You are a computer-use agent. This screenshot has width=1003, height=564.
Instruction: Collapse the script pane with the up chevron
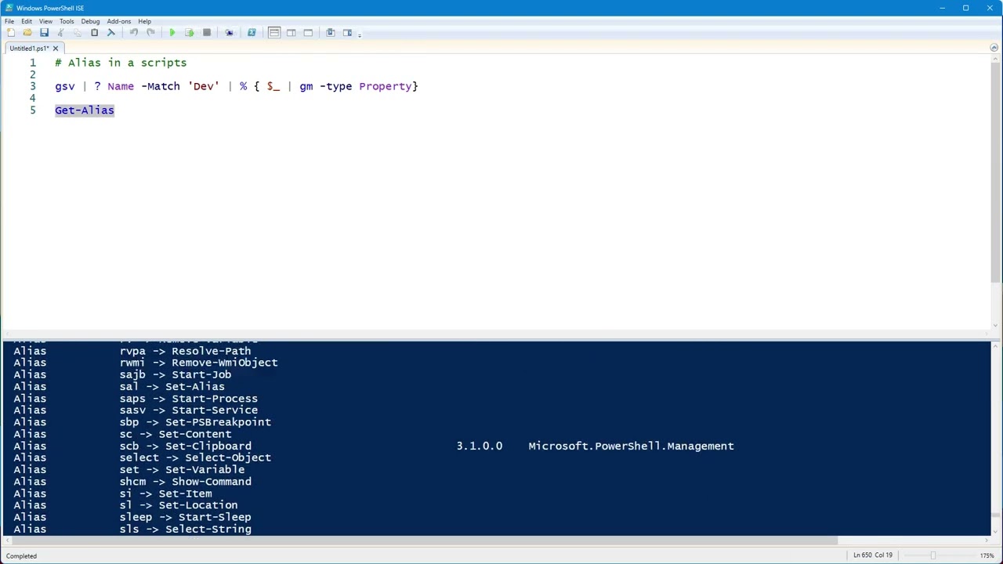coord(994,48)
